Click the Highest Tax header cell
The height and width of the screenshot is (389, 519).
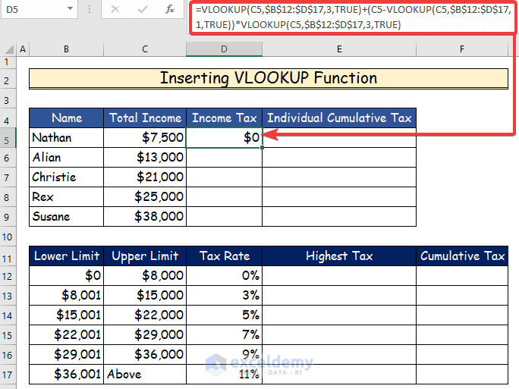(339, 256)
